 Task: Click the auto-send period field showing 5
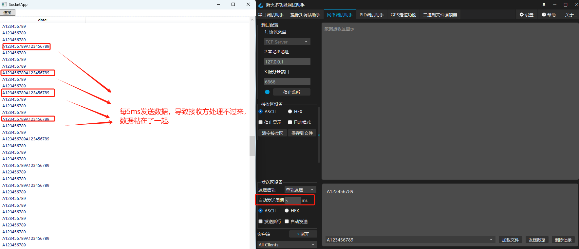(292, 200)
